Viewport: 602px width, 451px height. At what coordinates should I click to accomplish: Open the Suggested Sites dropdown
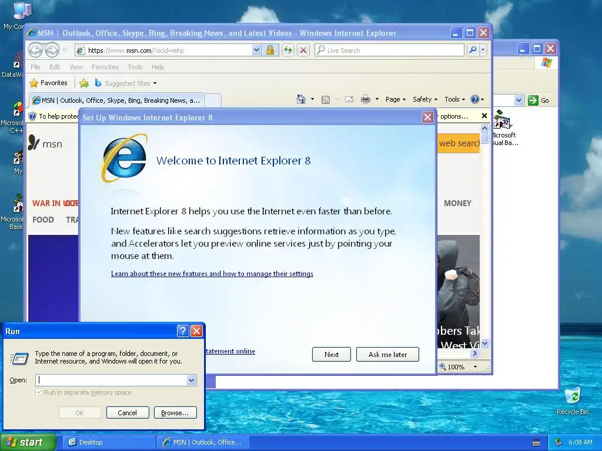click(155, 83)
